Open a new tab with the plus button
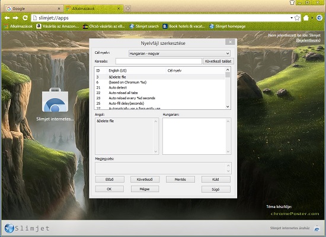Image resolution: width=326 pixels, height=237 pixels. pyautogui.click(x=127, y=8)
